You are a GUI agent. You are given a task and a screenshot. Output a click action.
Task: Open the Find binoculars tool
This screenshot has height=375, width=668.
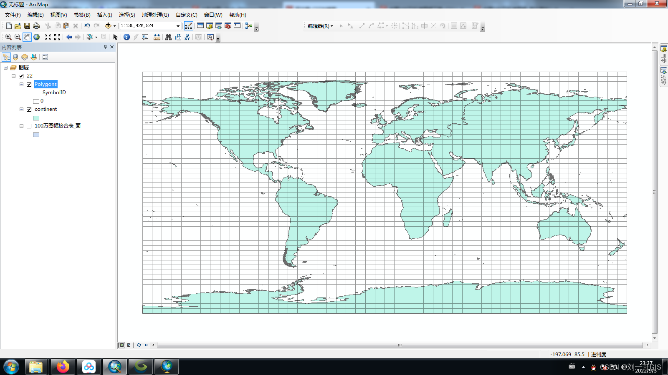(168, 37)
